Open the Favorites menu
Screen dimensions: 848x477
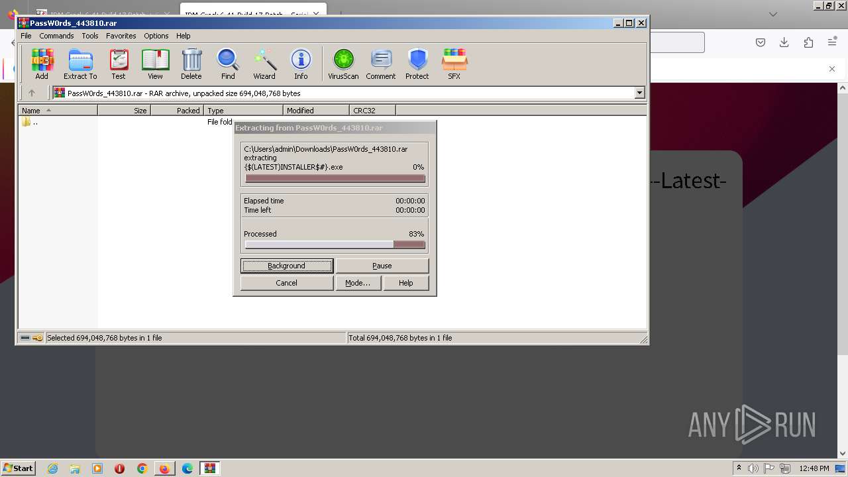(x=121, y=36)
